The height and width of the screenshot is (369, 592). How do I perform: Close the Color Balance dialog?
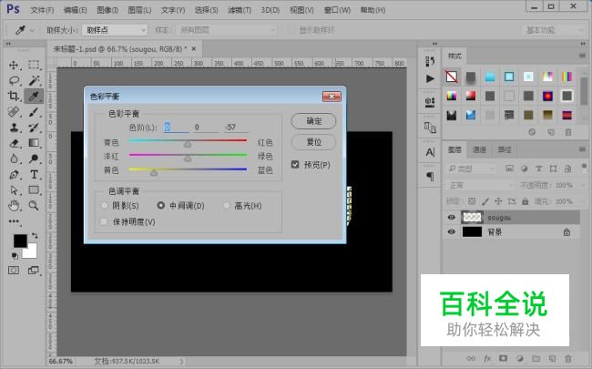coord(332,97)
